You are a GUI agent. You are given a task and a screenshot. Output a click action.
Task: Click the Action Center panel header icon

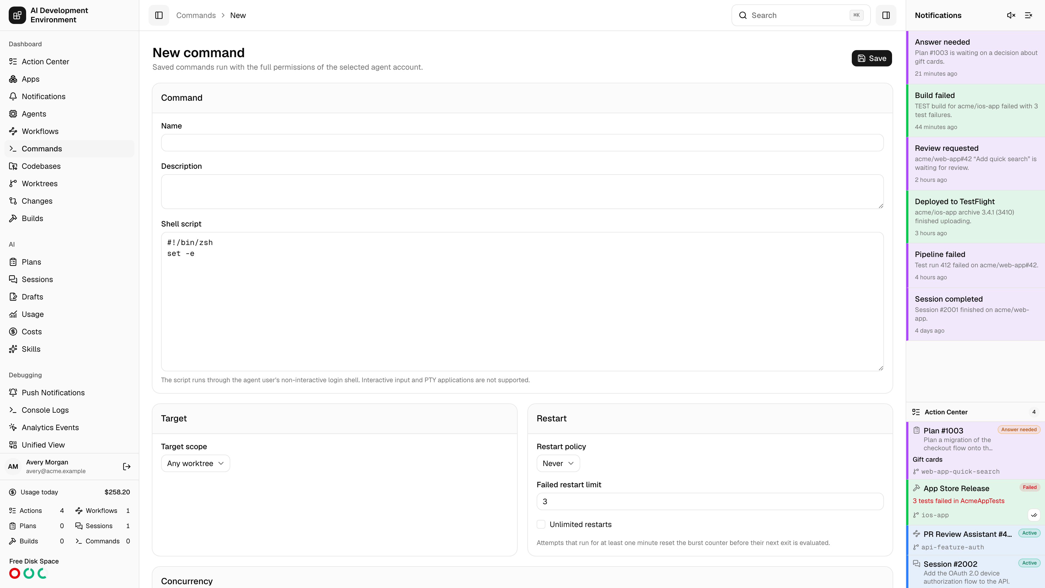[x=916, y=412]
